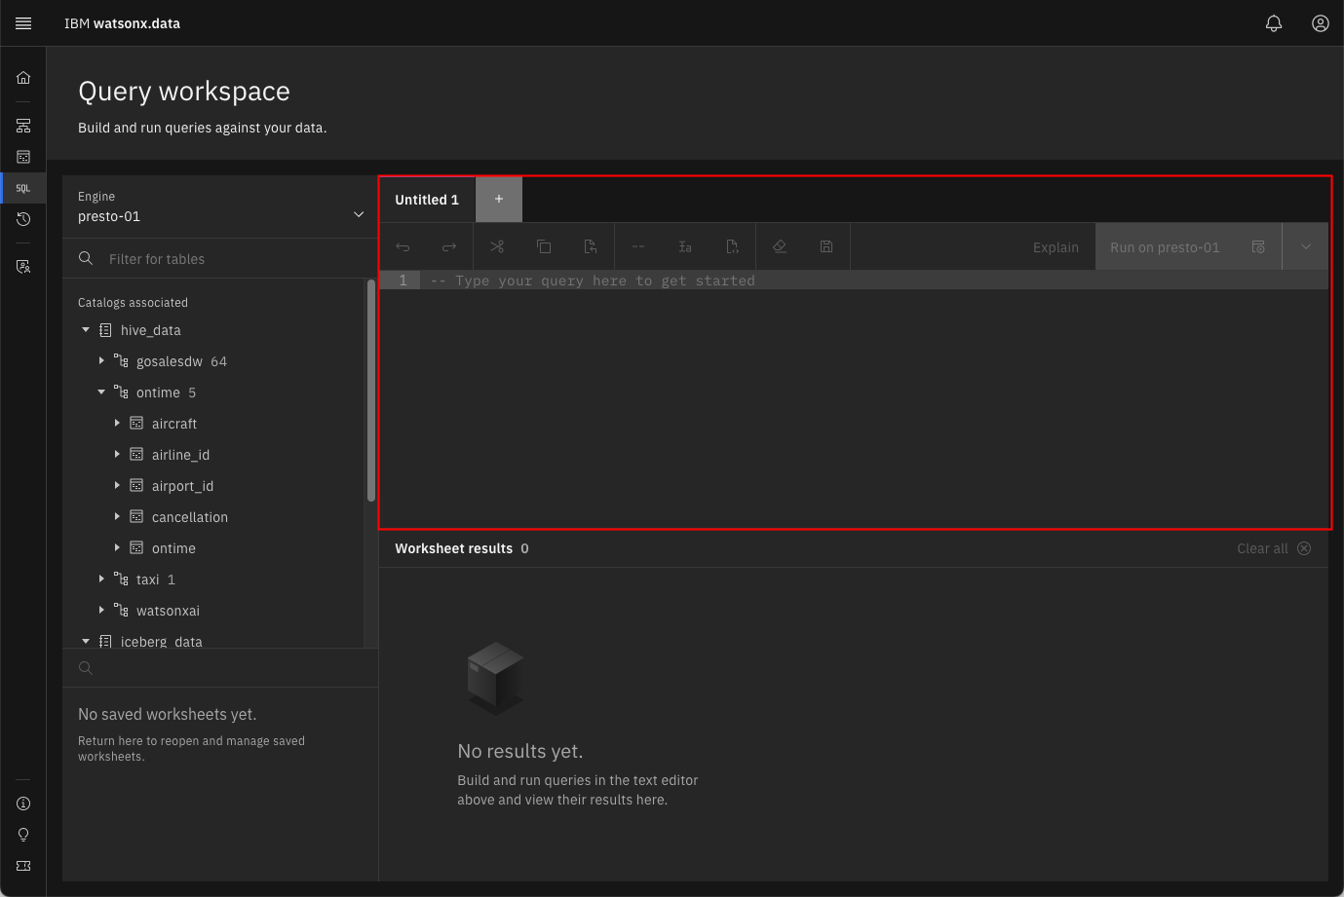Open the notifications bell

tap(1274, 23)
